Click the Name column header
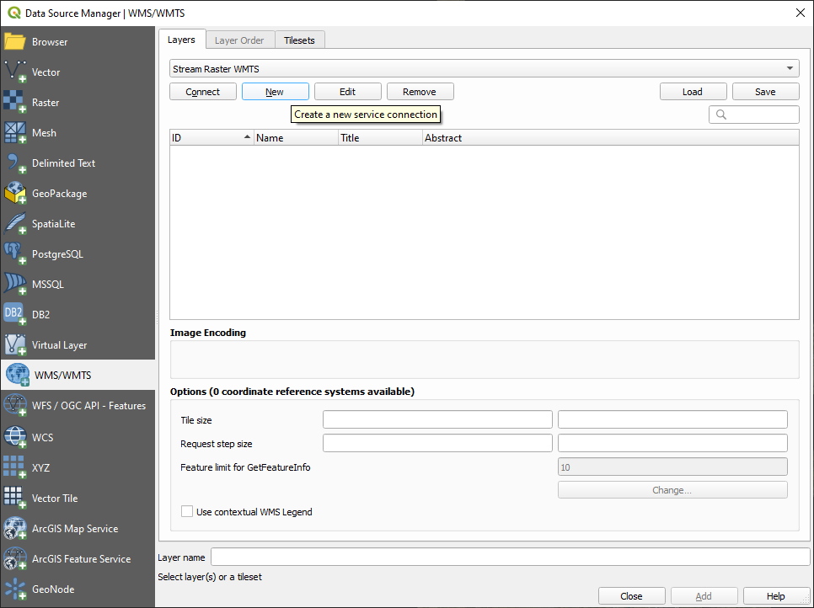This screenshot has width=814, height=608. [296, 137]
